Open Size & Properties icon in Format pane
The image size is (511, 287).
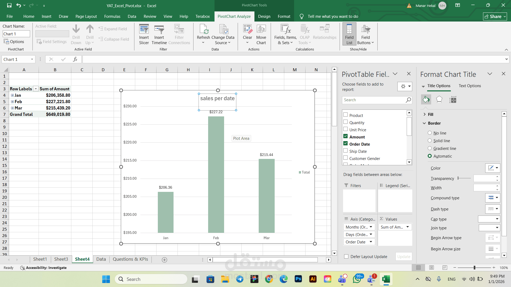453,100
